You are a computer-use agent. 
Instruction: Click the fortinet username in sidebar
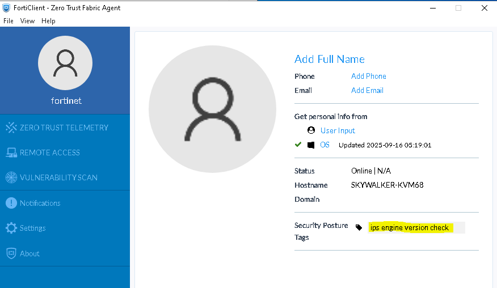pos(66,101)
